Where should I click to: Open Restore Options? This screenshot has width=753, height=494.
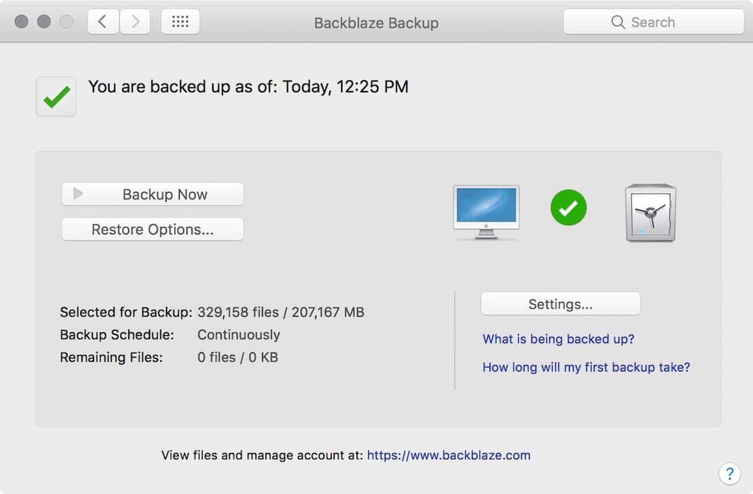pos(152,229)
